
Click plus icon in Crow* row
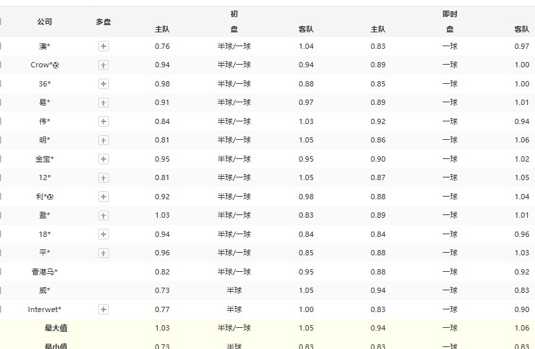[104, 65]
